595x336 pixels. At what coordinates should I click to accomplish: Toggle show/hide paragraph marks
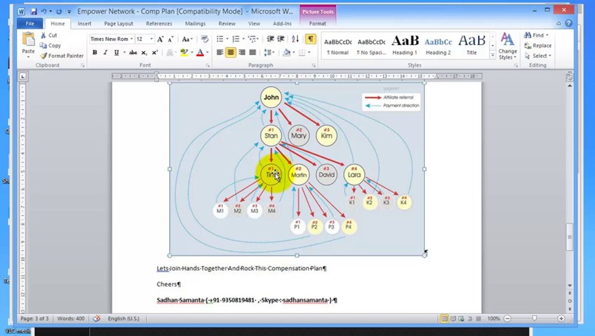311,39
